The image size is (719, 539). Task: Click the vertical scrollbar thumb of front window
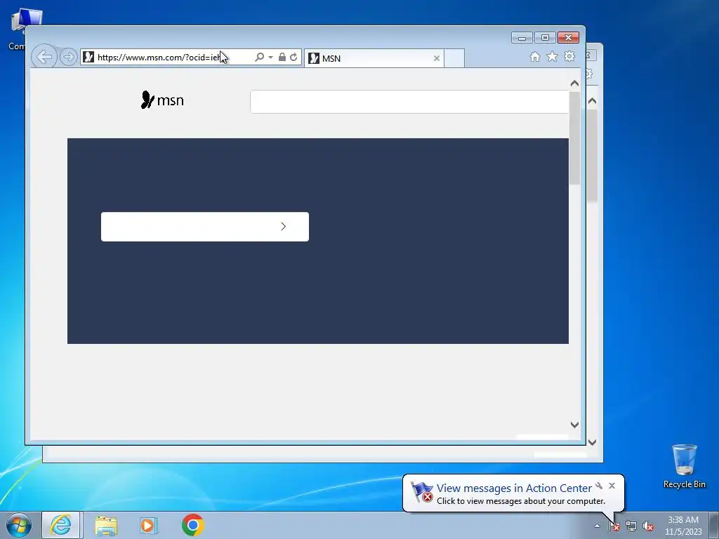pos(574,138)
